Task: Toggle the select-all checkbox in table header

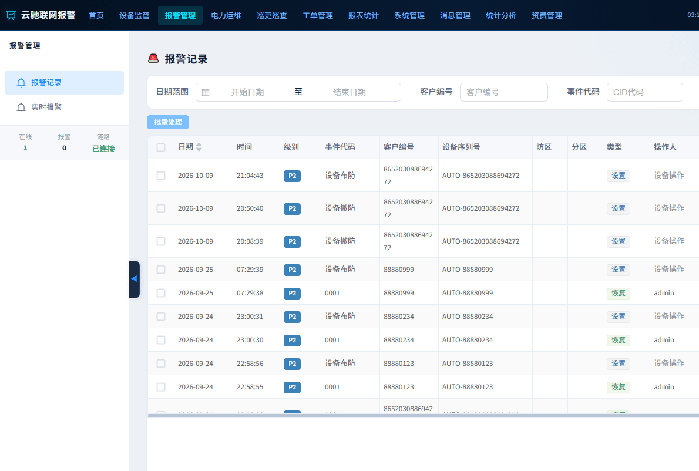Action: [161, 147]
